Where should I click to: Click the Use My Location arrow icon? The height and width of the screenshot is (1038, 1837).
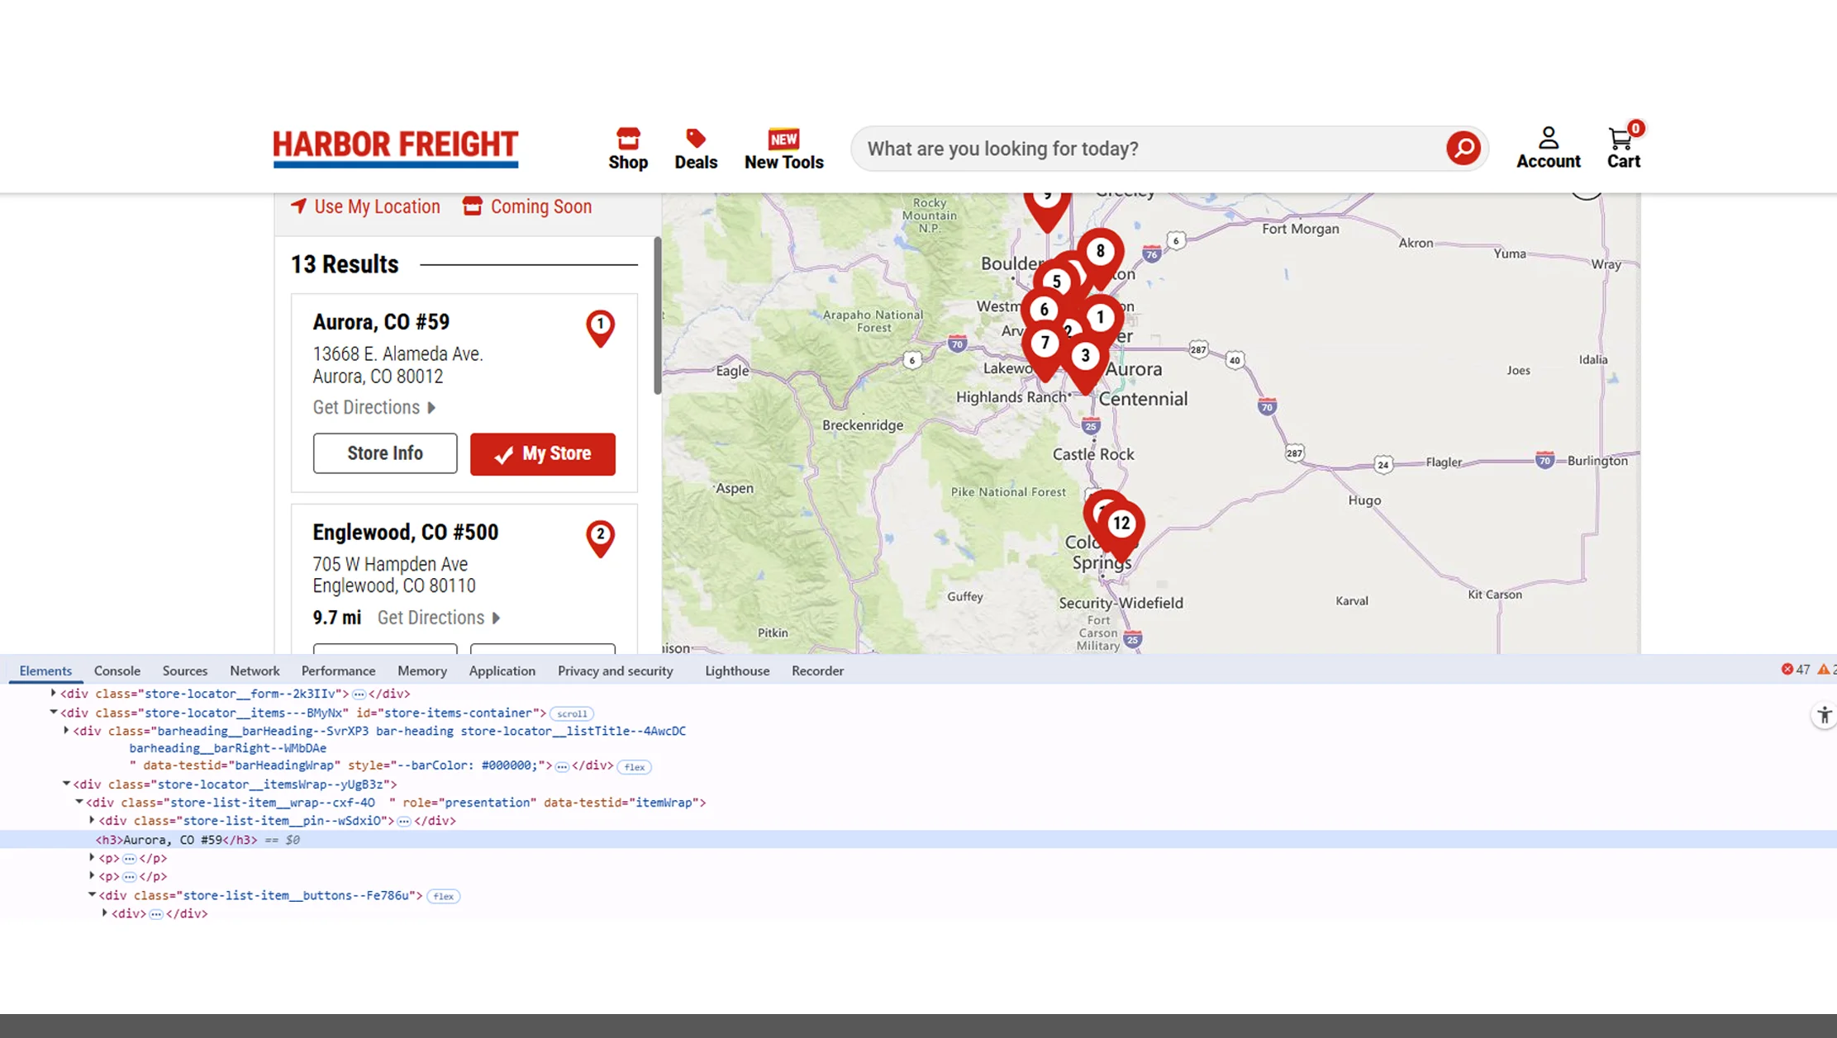pos(298,206)
